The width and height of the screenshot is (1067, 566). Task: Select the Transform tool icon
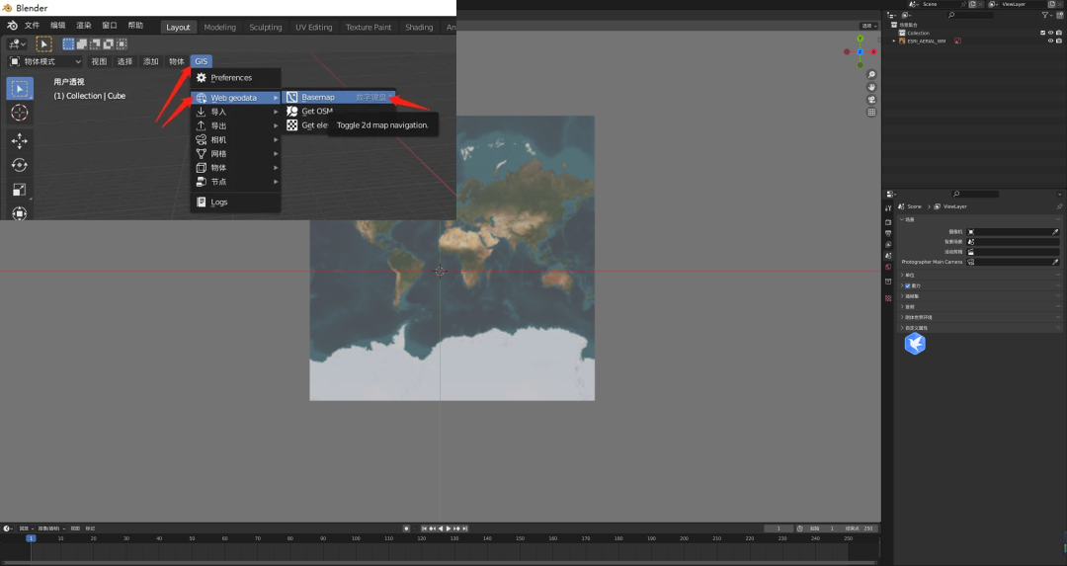point(19,213)
